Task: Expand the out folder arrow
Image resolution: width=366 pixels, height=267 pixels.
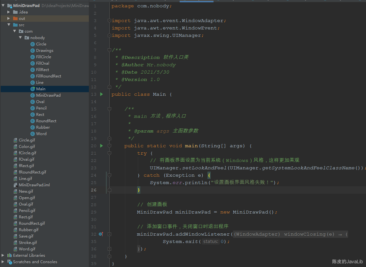Action: point(9,18)
